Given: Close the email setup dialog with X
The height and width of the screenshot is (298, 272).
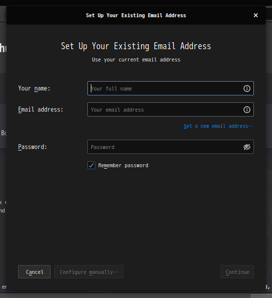Looking at the screenshot, I should [x=256, y=15].
